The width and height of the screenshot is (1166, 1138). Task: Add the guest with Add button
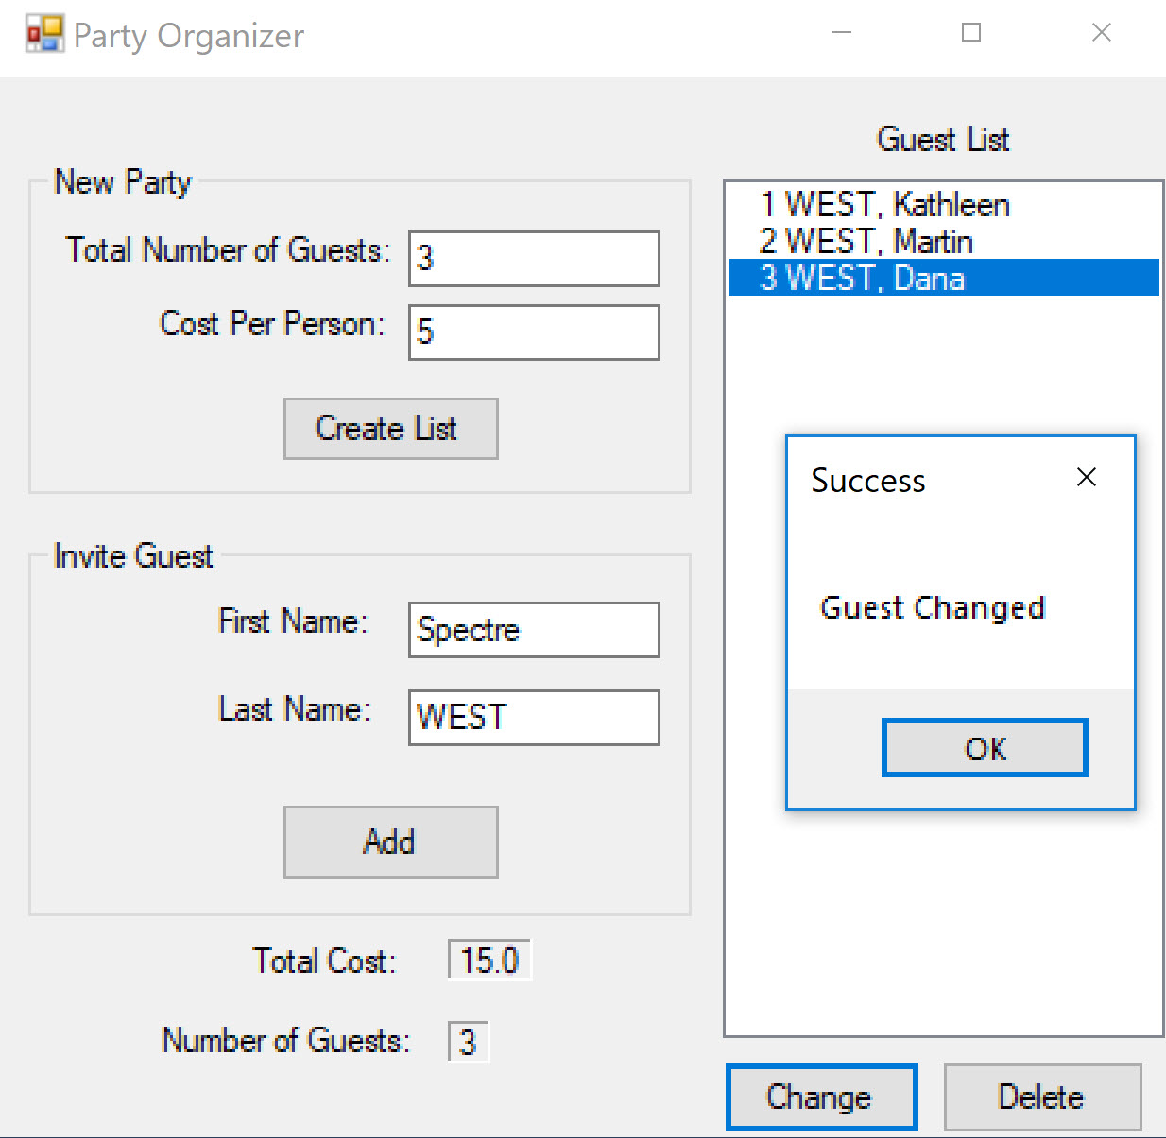click(391, 842)
